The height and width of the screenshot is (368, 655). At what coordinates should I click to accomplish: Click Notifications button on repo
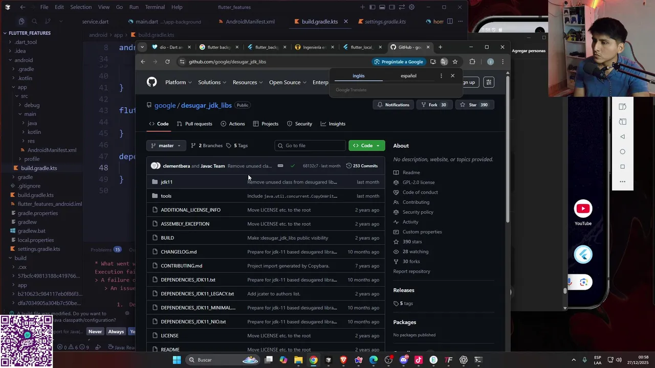[394, 105]
